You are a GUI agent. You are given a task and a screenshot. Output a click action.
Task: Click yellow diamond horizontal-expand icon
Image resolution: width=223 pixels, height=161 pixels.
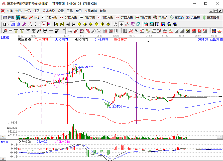click(x=91, y=24)
